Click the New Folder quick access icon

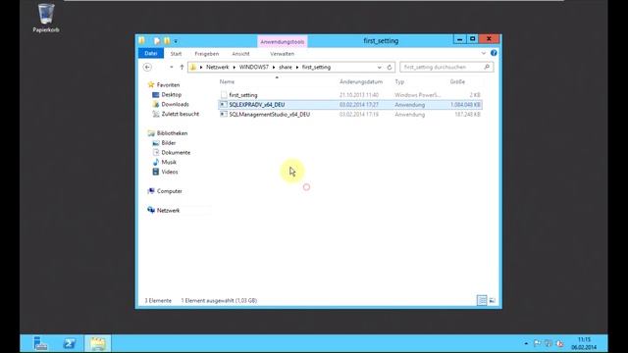coord(167,41)
